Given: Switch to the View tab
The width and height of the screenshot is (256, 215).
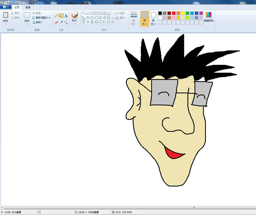Looking at the screenshot, I should pyautogui.click(x=28, y=7).
